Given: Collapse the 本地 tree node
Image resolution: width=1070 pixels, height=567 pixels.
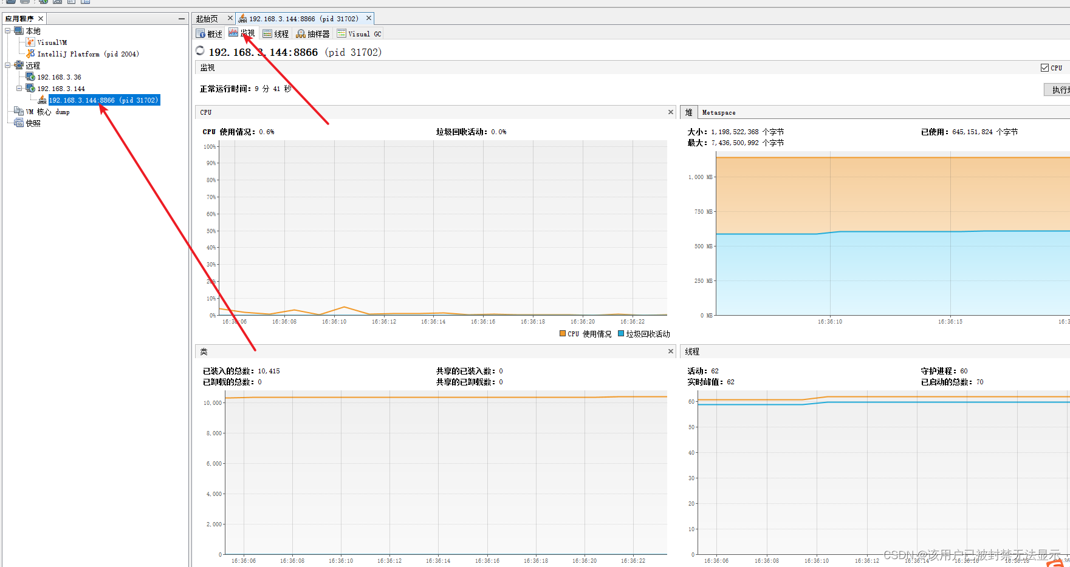Looking at the screenshot, I should 8,31.
